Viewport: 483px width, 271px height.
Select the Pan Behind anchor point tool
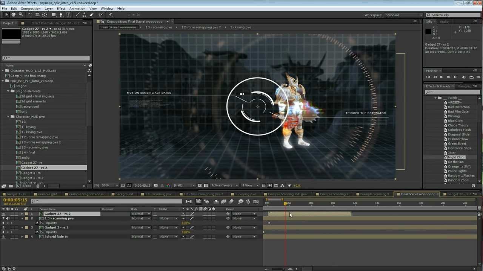(x=45, y=15)
